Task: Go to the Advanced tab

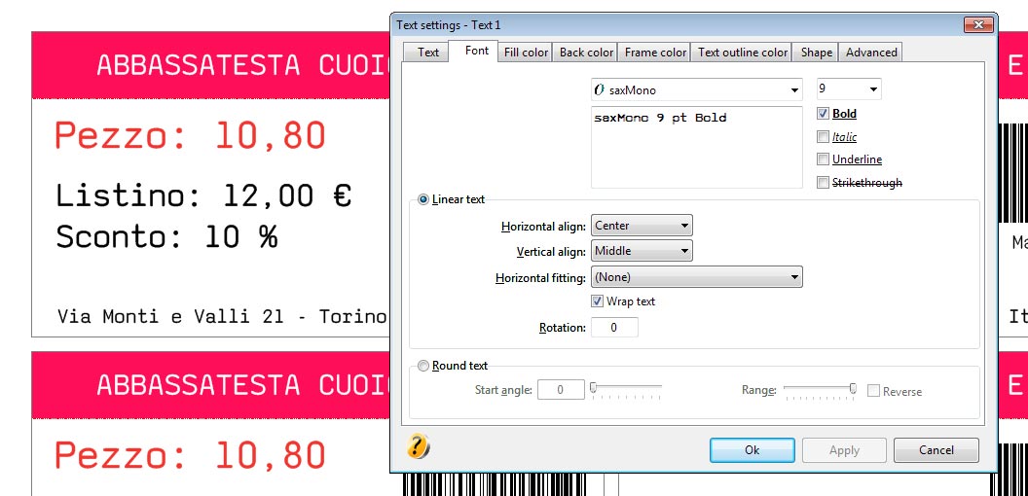Action: [x=871, y=53]
